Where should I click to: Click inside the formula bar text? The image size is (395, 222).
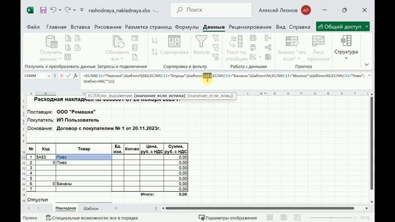pos(224,78)
